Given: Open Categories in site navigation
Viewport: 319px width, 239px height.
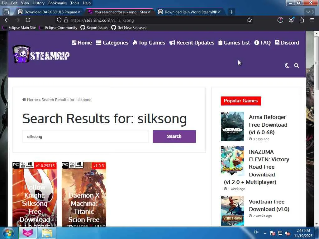Looking at the screenshot, I should tap(112, 43).
